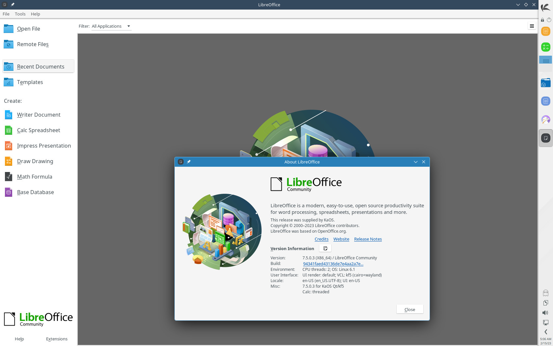
Task: Launch the green calculator app
Action: pyautogui.click(x=546, y=47)
